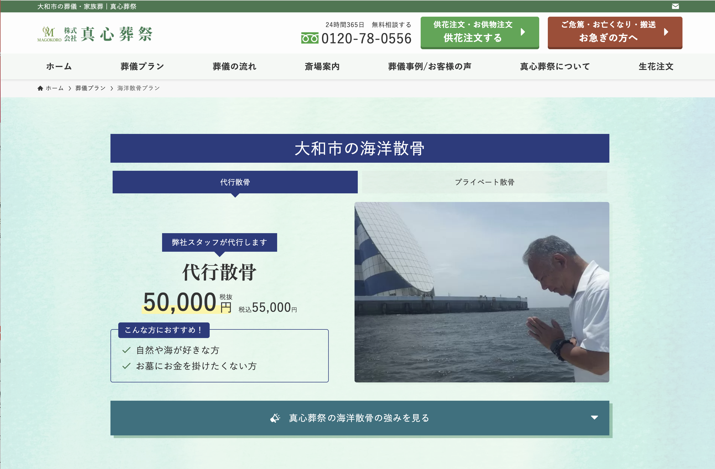Click 海洋散骨プラン breadcrumb text

coord(138,88)
